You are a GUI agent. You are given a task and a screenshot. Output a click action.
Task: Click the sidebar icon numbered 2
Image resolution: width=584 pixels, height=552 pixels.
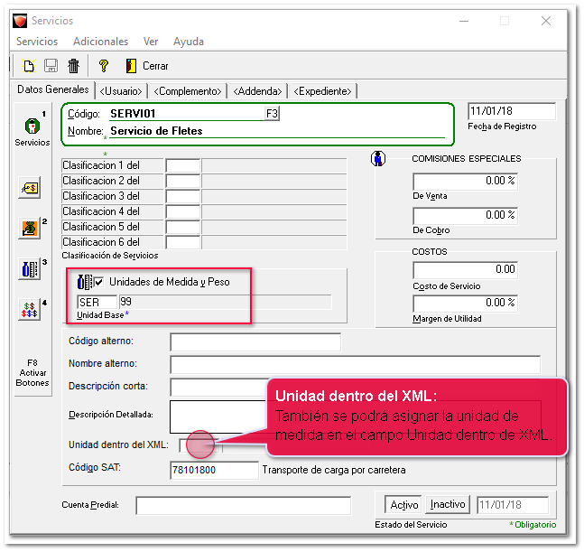click(29, 229)
